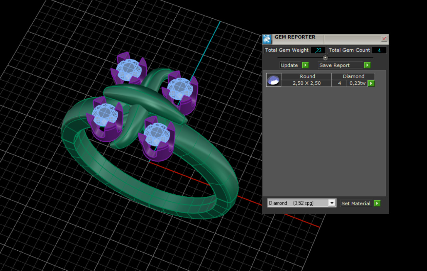Click the Total Gem Count value 4
The height and width of the screenshot is (271, 427).
379,50
